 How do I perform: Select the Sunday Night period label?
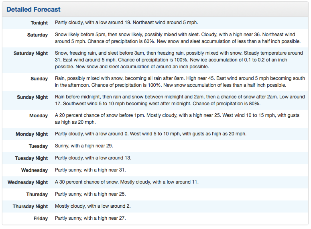pos(32,97)
